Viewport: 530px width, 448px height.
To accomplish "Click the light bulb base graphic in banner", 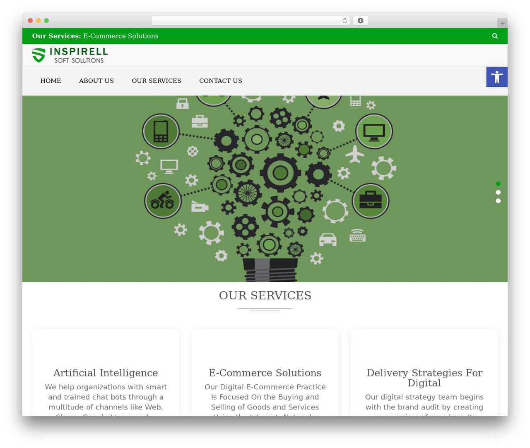I will pos(270,270).
